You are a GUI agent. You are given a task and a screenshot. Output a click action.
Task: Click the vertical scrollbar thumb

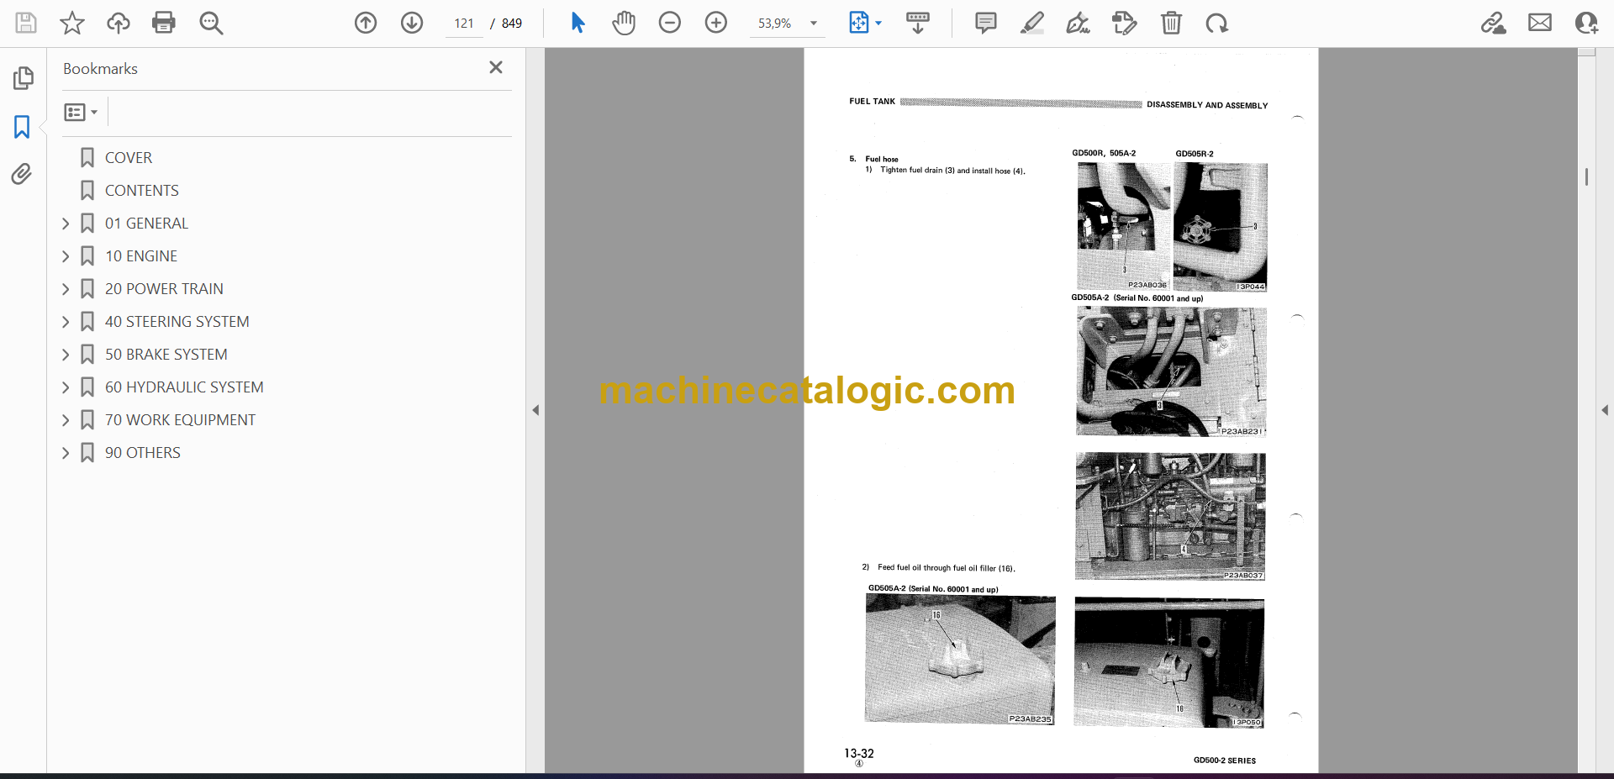1586,176
